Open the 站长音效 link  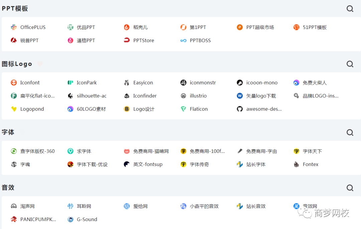(256, 206)
